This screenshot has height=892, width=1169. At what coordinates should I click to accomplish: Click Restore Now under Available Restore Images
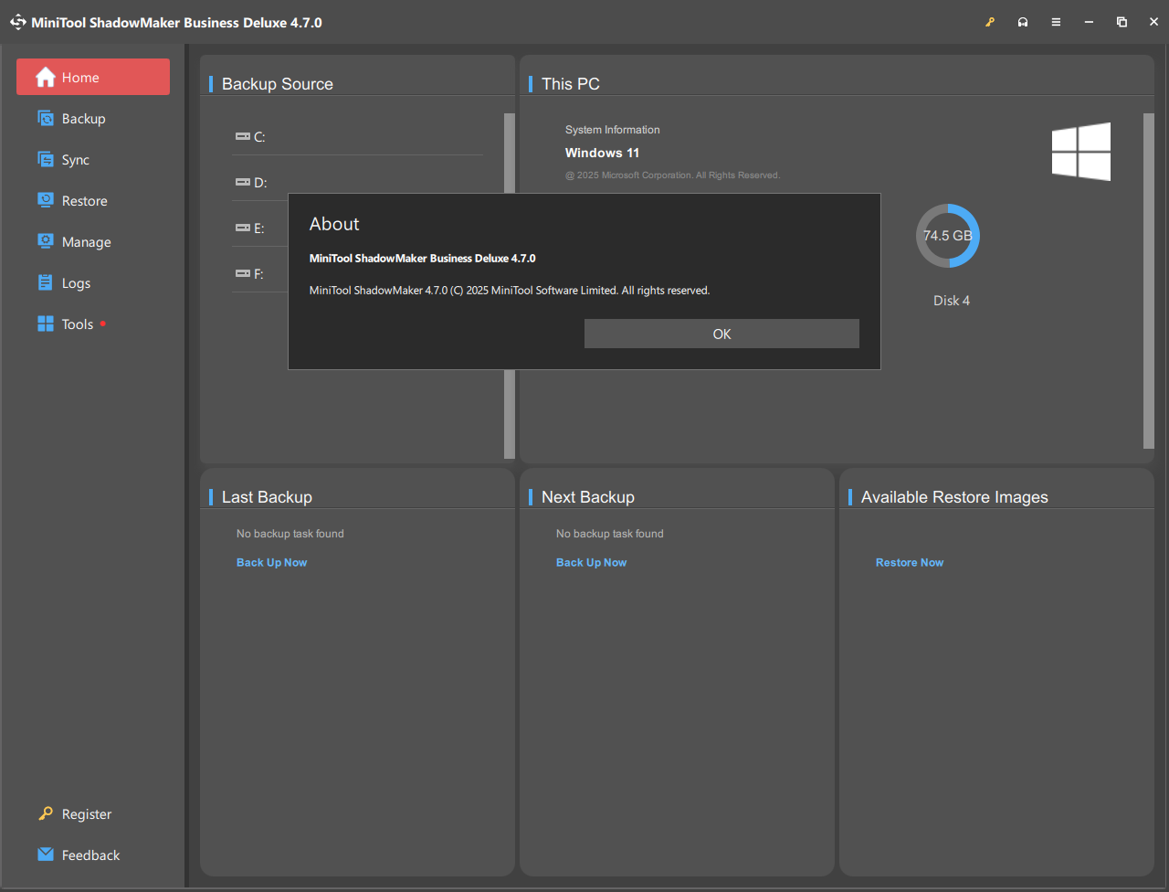pos(910,563)
